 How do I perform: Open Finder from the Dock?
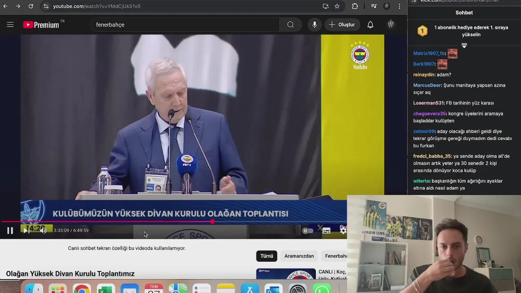pyautogui.click(x=34, y=288)
